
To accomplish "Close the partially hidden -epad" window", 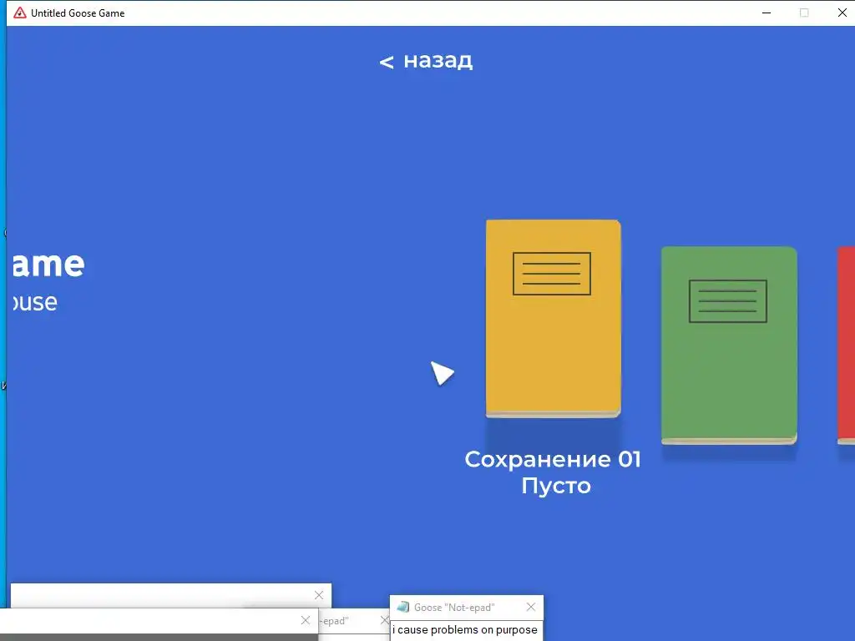I will (x=384, y=620).
